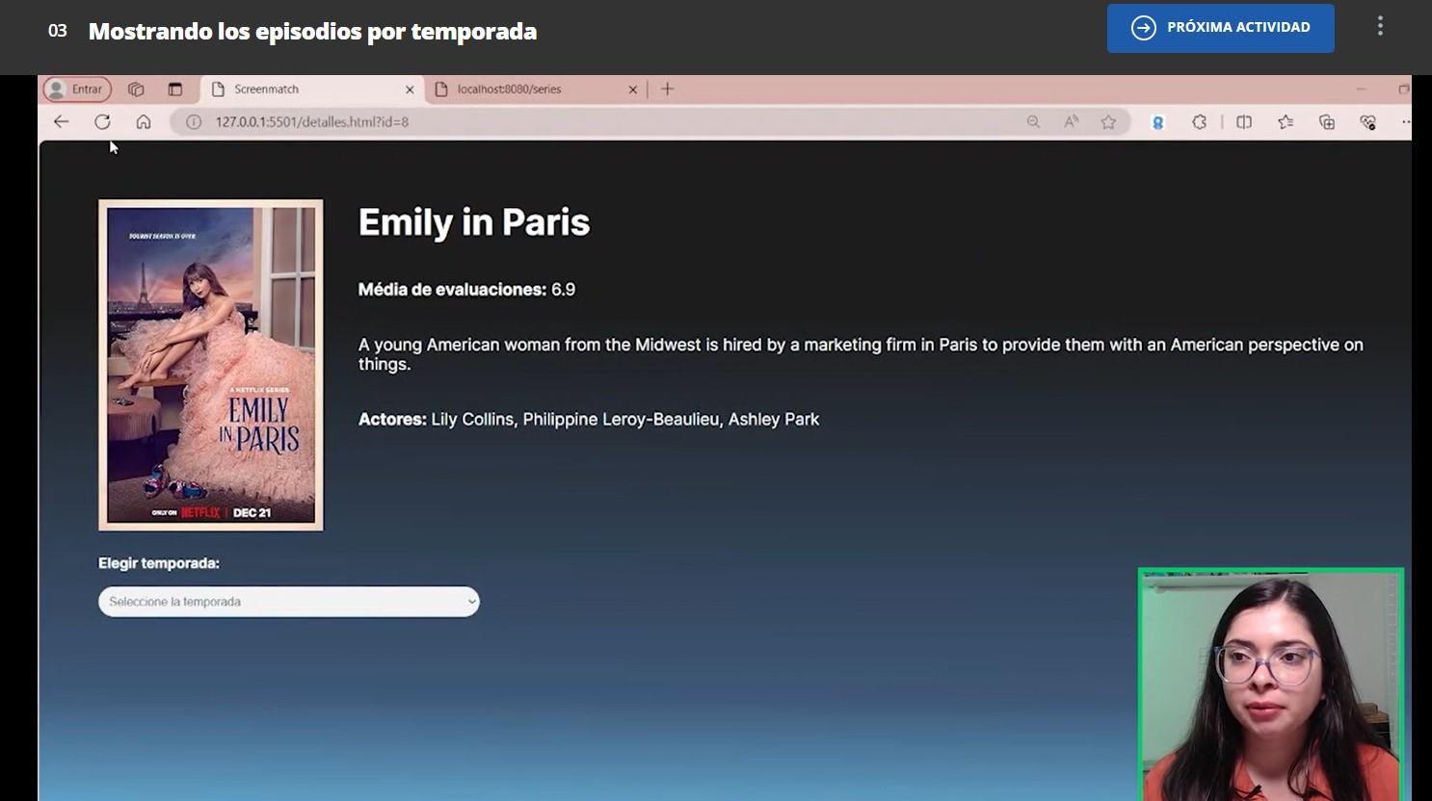Click the site information icon in address bar
This screenshot has width=1432, height=801.
194,122
